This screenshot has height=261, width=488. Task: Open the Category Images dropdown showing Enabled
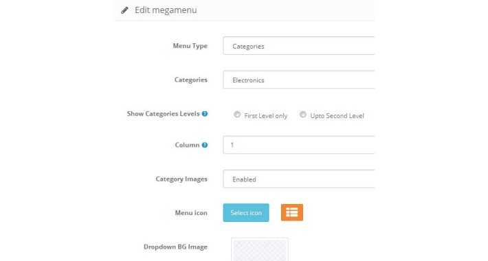click(x=299, y=179)
